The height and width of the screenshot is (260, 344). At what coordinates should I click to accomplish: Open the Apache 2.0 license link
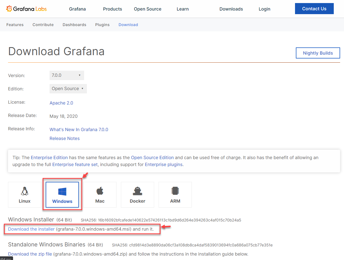[x=61, y=103]
